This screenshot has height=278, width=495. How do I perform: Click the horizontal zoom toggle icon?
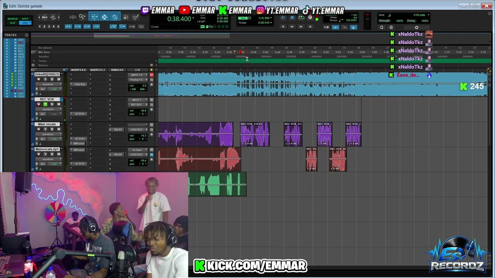73,17
